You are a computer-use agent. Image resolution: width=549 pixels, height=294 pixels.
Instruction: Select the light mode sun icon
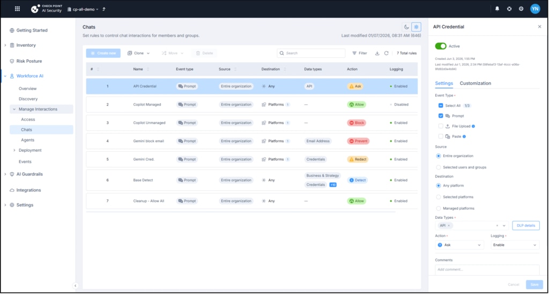click(x=416, y=27)
